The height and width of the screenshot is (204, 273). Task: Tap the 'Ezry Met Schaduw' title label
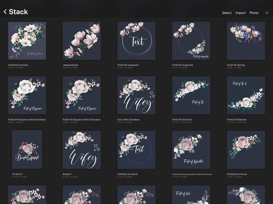point(128,120)
